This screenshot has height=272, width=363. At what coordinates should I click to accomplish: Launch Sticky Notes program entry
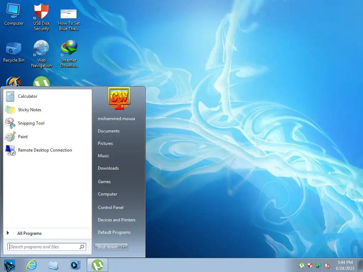pos(48,110)
